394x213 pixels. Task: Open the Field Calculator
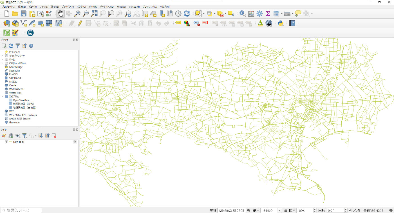251,13
